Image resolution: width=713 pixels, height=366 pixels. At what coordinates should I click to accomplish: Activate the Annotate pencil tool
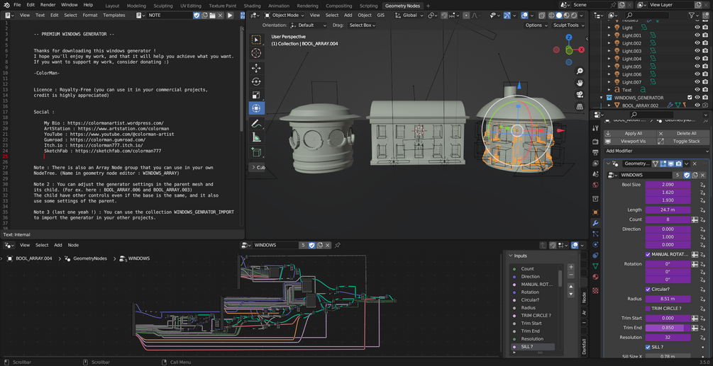coord(256,124)
